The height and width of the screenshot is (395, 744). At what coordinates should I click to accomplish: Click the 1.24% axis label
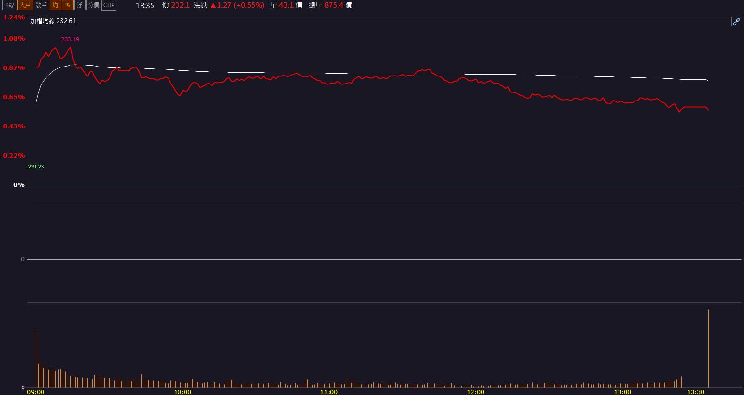(x=14, y=17)
